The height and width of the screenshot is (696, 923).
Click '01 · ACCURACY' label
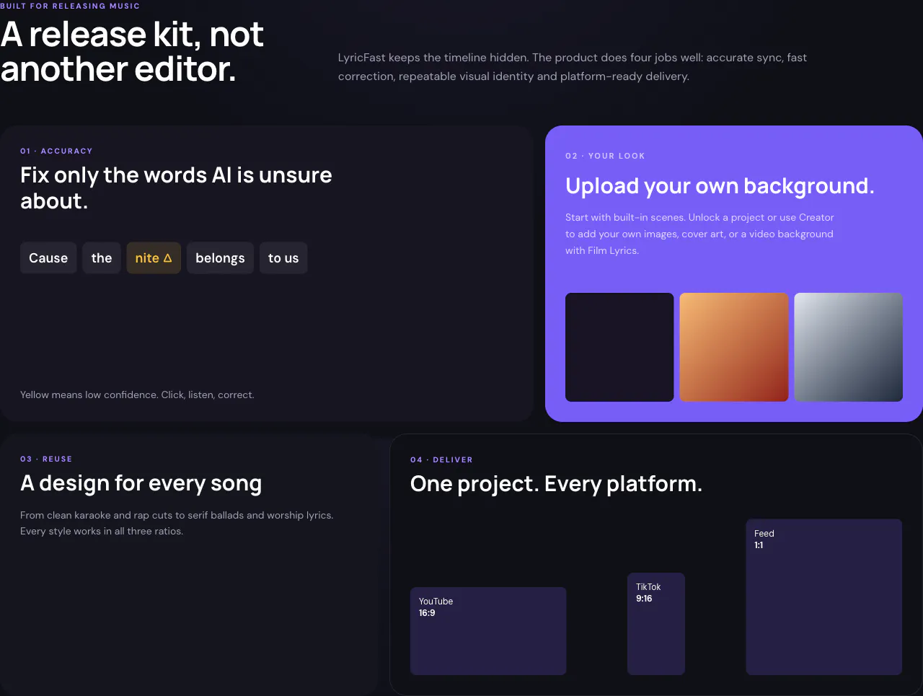click(x=56, y=151)
